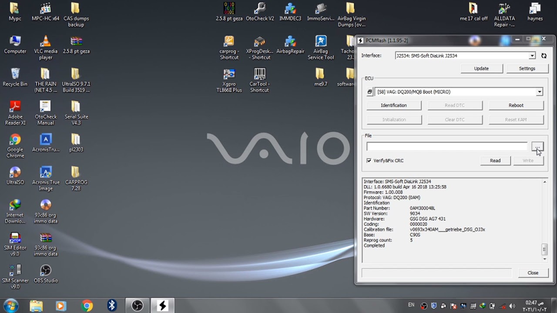Launch Google Chrome desktop shortcut

tap(15, 146)
